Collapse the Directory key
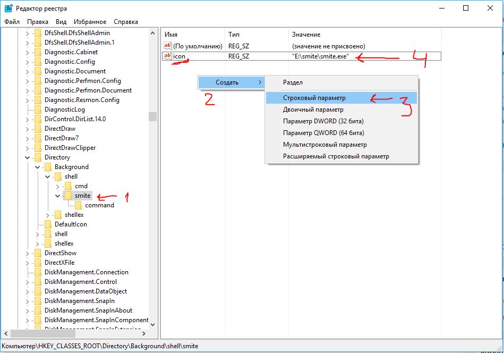This screenshot has width=504, height=353. (27, 157)
